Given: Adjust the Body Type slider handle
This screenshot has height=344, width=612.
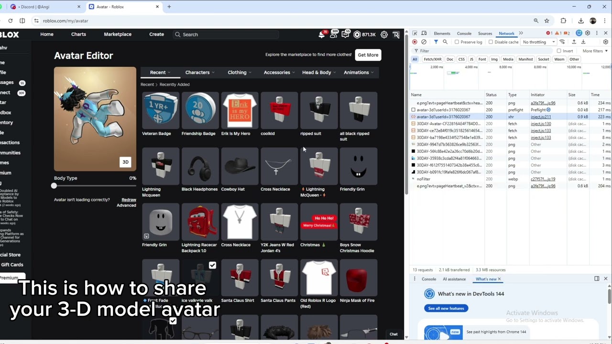Looking at the screenshot, I should click(54, 186).
